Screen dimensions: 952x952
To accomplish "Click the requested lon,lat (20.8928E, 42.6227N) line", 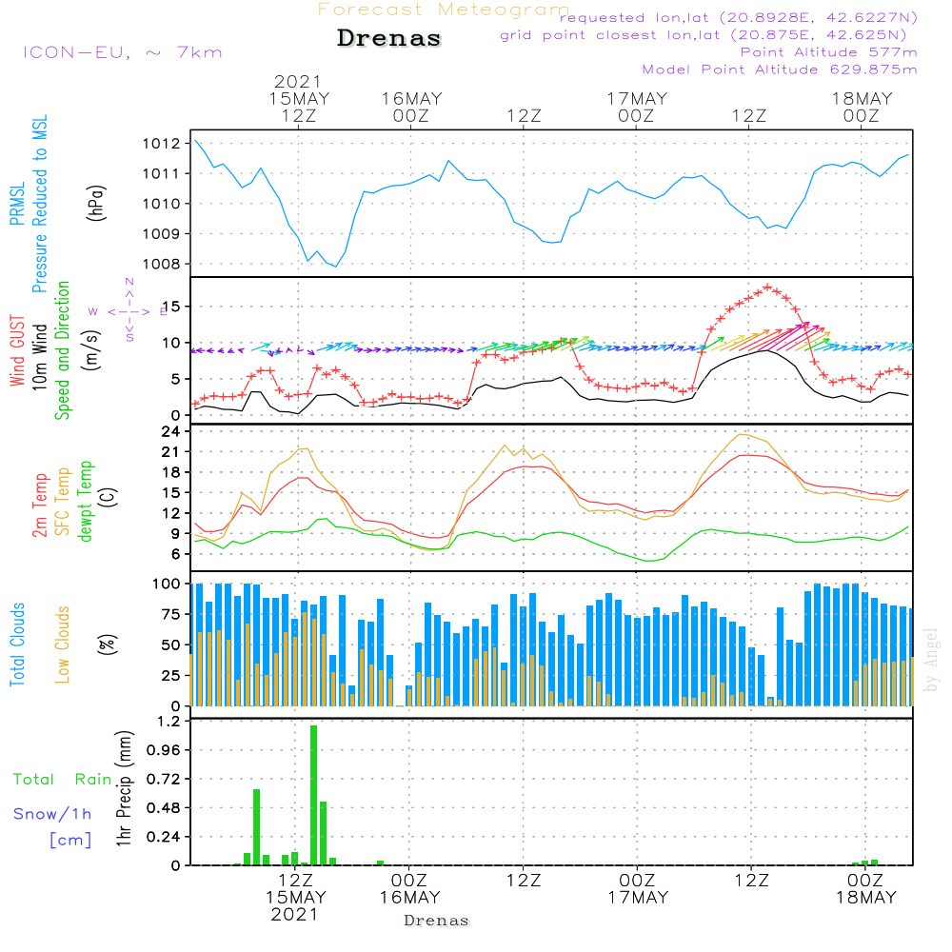I will pyautogui.click(x=739, y=17).
